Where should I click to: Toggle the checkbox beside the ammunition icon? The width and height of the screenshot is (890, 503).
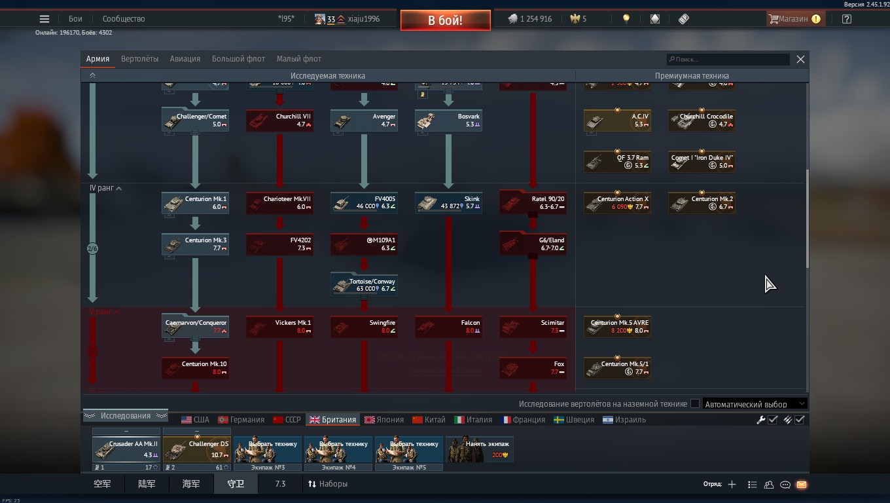coord(800,420)
